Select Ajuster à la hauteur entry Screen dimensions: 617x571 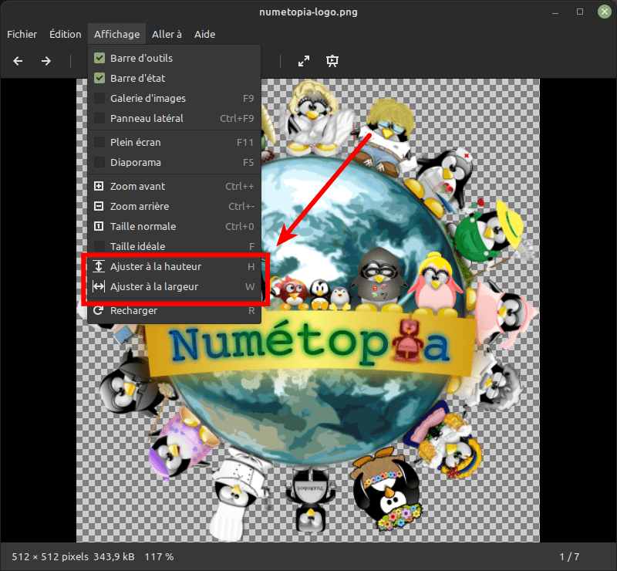(174, 267)
